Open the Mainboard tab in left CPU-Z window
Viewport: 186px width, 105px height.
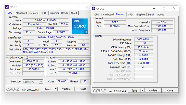tap(21, 13)
